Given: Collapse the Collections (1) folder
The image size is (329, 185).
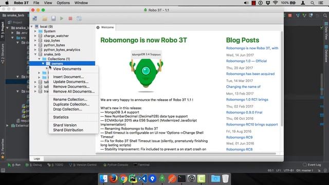Looking at the screenshot, I should coord(39,59).
